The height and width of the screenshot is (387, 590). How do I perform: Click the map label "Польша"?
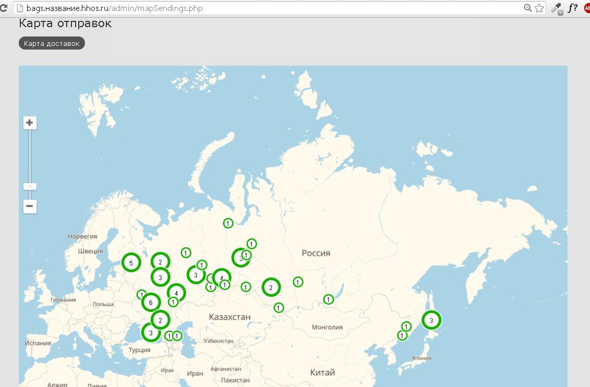103,304
